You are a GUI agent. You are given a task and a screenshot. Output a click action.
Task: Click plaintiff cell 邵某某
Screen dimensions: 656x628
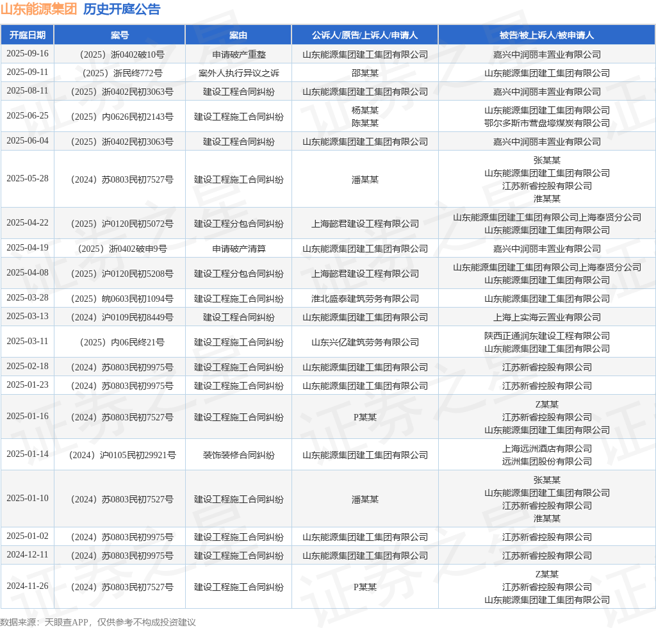[x=365, y=73]
